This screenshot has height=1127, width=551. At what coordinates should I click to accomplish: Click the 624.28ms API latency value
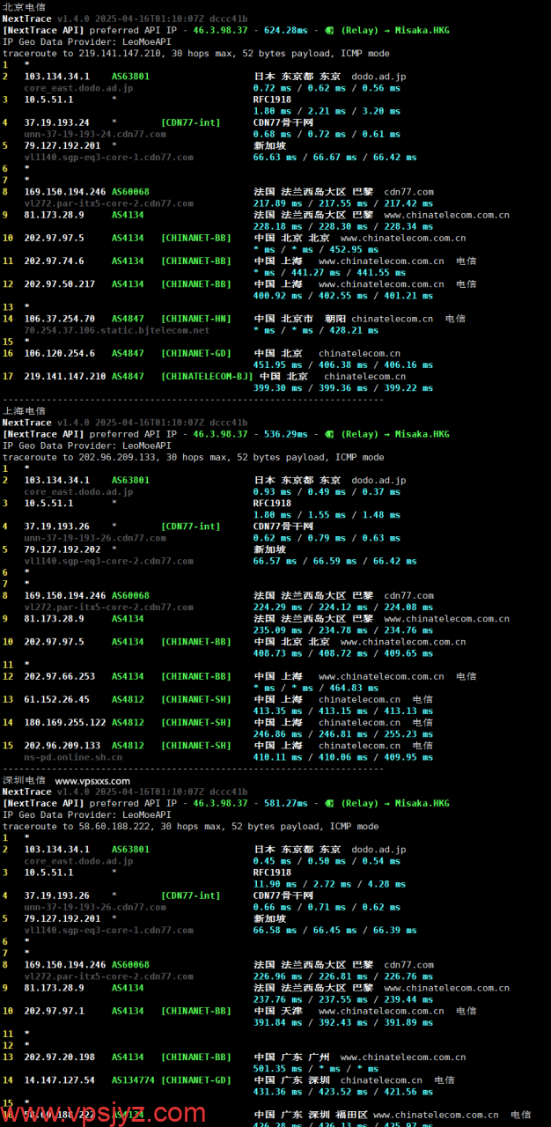tap(285, 30)
